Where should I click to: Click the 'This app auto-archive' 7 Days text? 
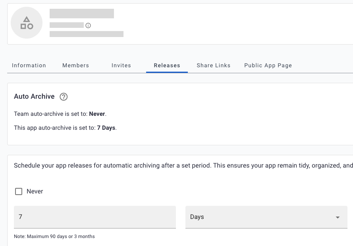coord(65,128)
